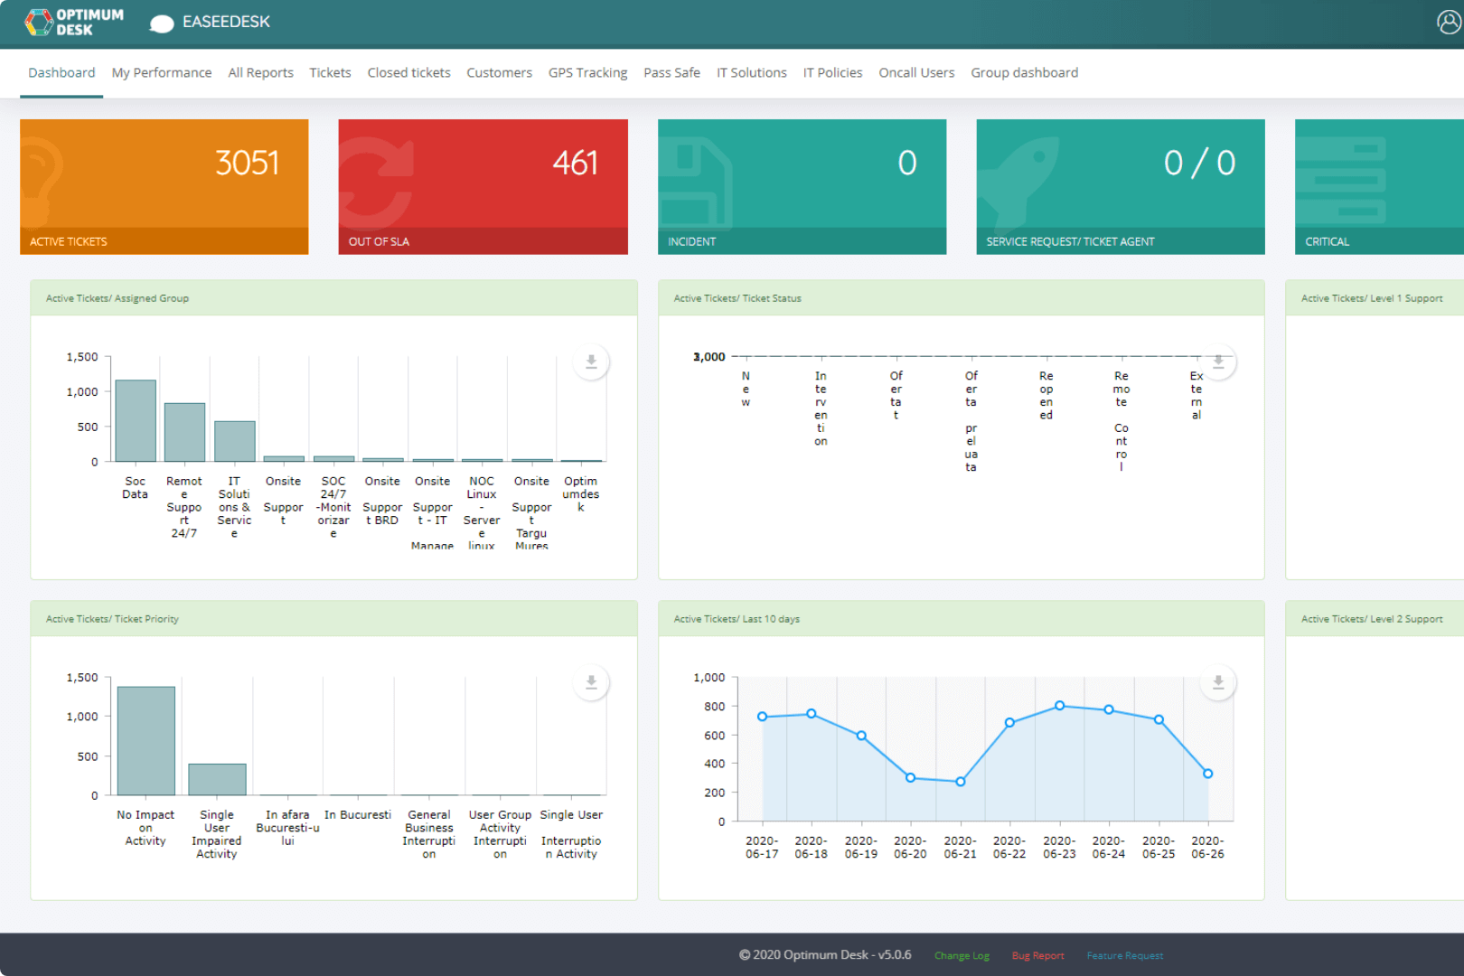The width and height of the screenshot is (1464, 976).
Task: Switch to the Dashboard tab
Action: pyautogui.click(x=61, y=72)
